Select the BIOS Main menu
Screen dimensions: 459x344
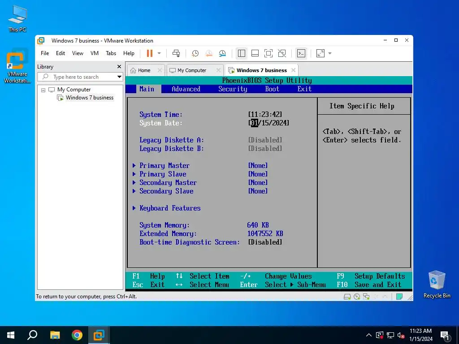click(x=147, y=89)
